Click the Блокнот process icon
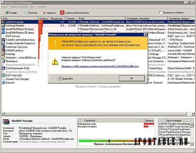This screenshot has width=196, height=153. pyautogui.click(x=4, y=82)
